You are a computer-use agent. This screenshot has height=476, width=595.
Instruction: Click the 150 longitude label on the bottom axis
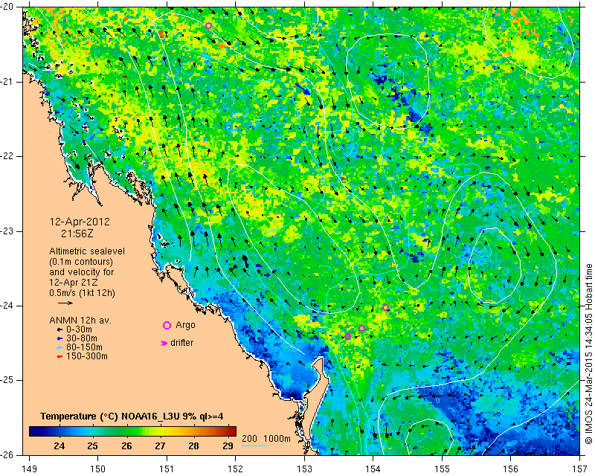click(x=98, y=469)
